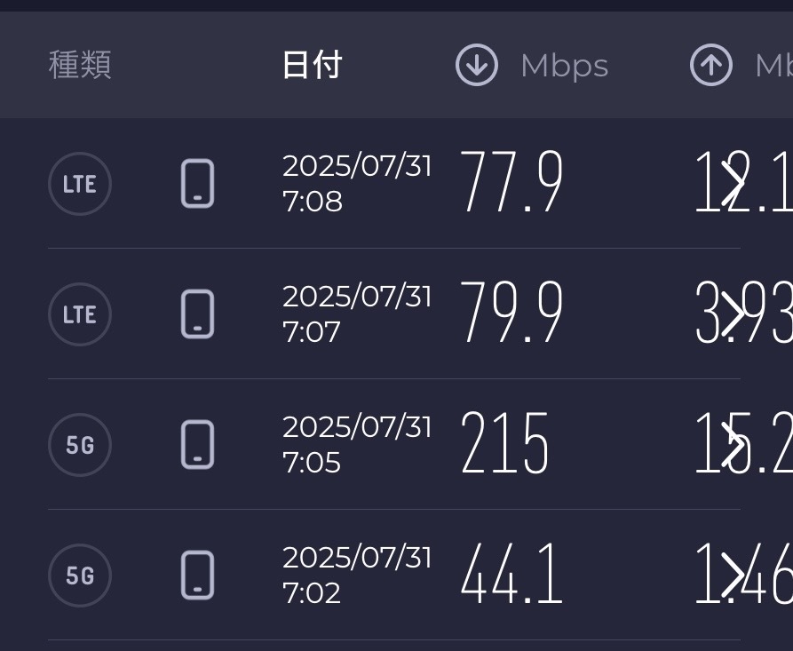This screenshot has height=651, width=793.
Task: Open the 215 Mbps download result
Action: coord(504,445)
